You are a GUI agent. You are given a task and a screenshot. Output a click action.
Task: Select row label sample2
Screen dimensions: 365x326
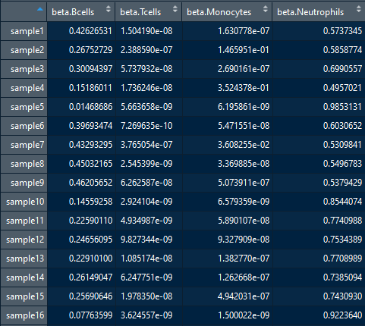[x=27, y=50]
